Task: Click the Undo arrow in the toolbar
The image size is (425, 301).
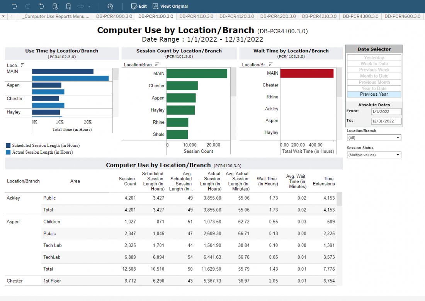Action: pyautogui.click(x=14, y=6)
